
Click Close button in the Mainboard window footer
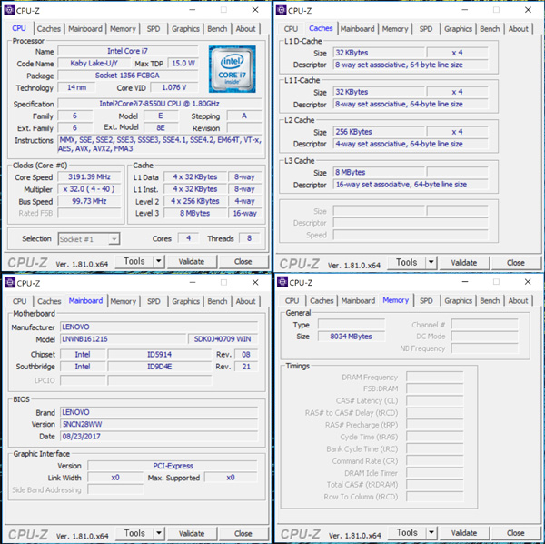pos(243,533)
